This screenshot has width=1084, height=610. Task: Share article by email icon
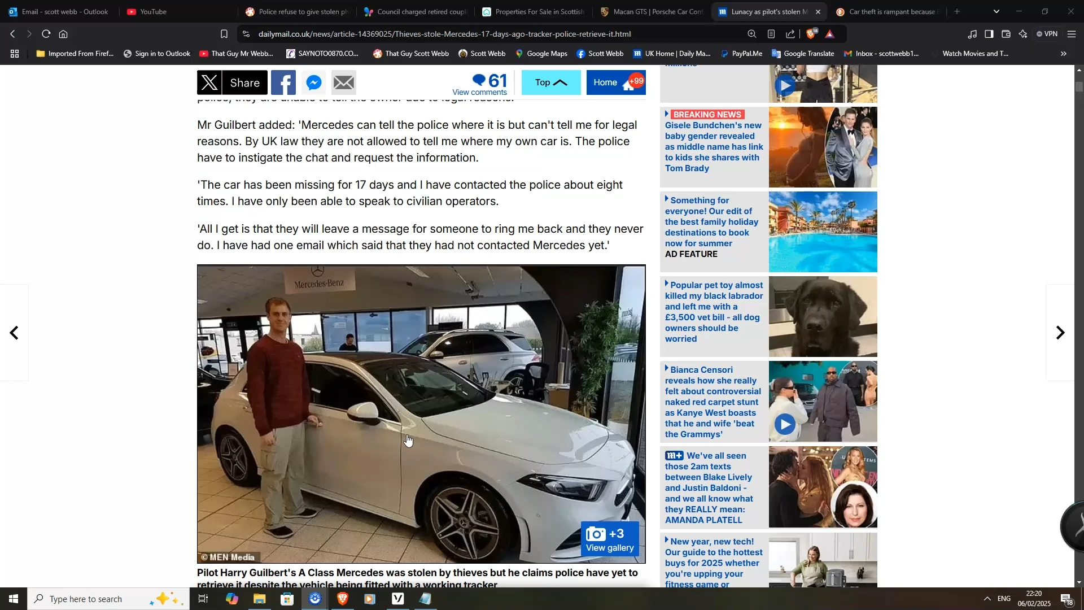pyautogui.click(x=344, y=82)
